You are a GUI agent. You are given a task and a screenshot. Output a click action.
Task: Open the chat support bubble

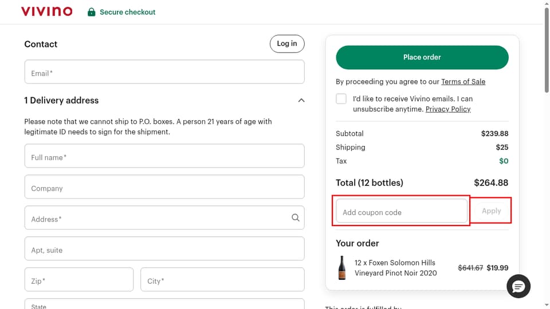point(518,286)
